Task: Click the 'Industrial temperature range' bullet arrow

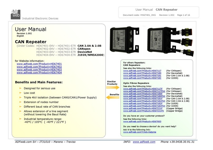Action: 21,119
